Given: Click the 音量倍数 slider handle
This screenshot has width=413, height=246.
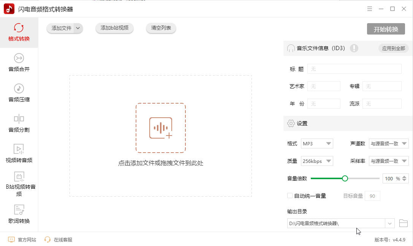Looking at the screenshot, I should 345,179.
